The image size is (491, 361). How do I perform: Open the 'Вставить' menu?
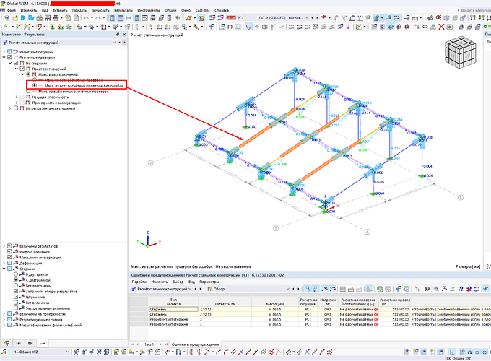(x=60, y=10)
